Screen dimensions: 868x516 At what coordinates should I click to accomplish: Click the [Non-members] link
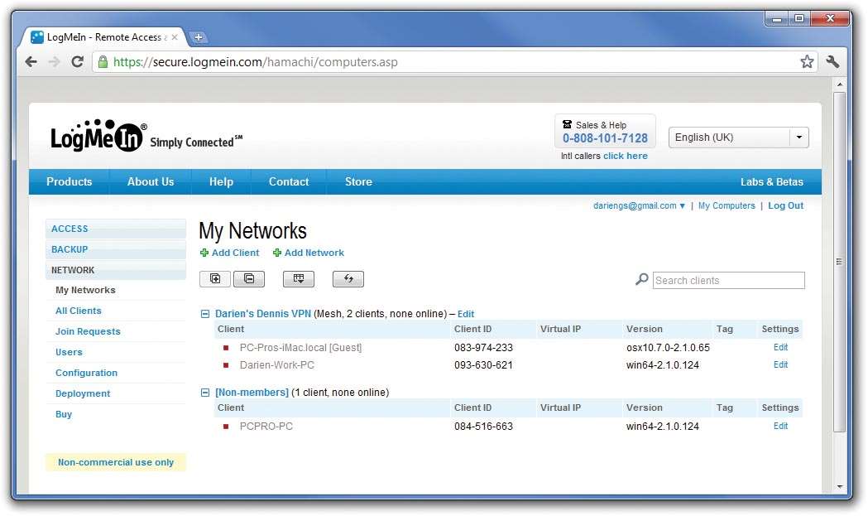(252, 393)
